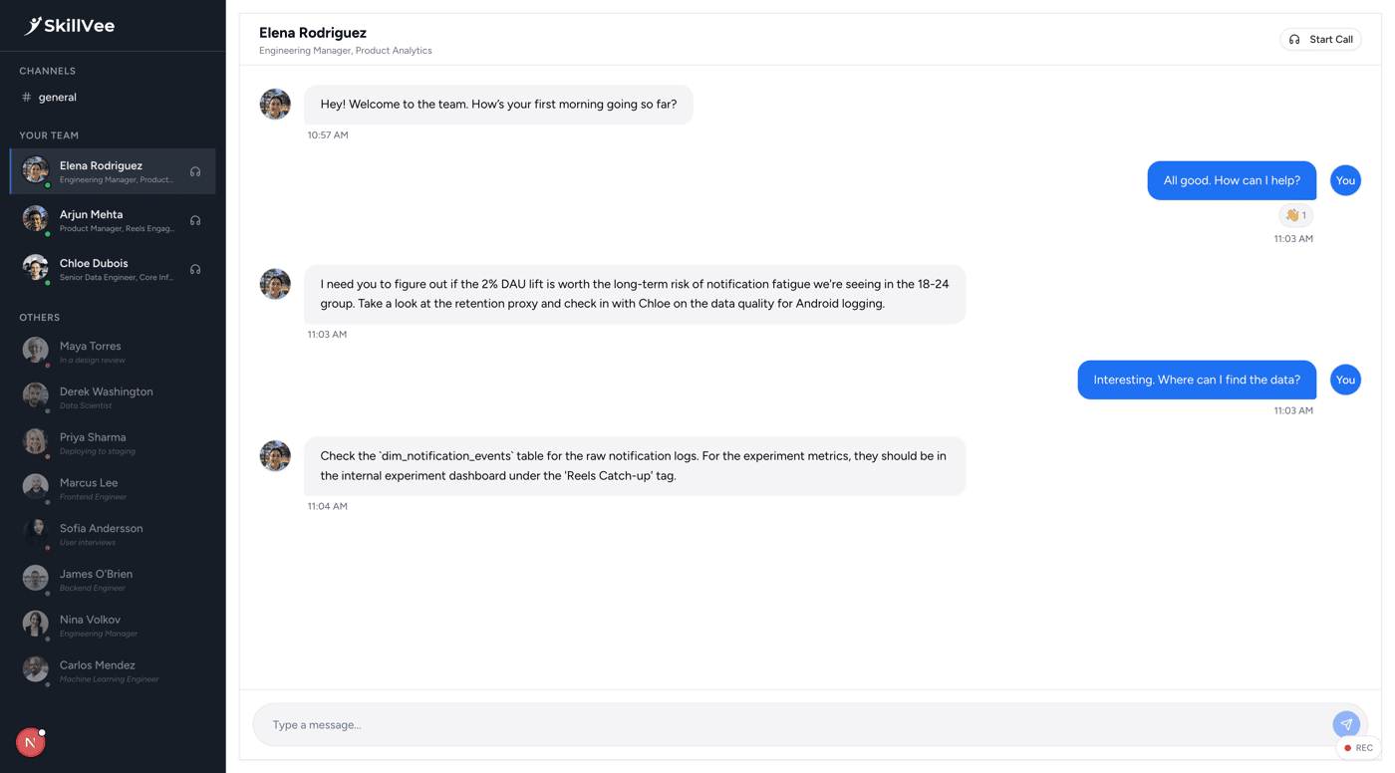Screen dimensions: 1395x773
Task: Open Priya Sharma's profile row
Action: (113, 442)
